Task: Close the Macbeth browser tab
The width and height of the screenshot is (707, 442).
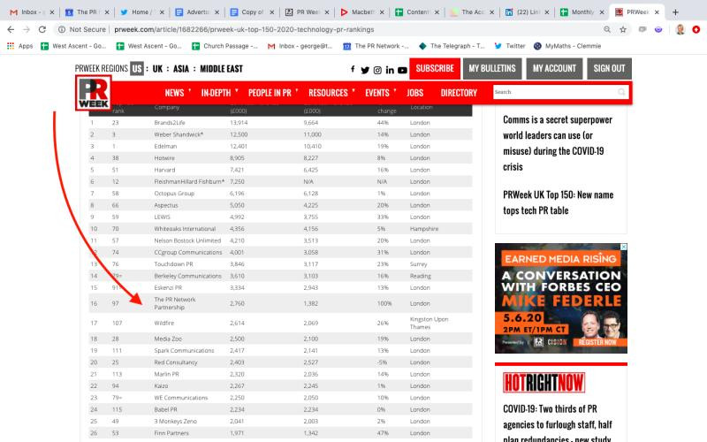Action: [x=382, y=12]
